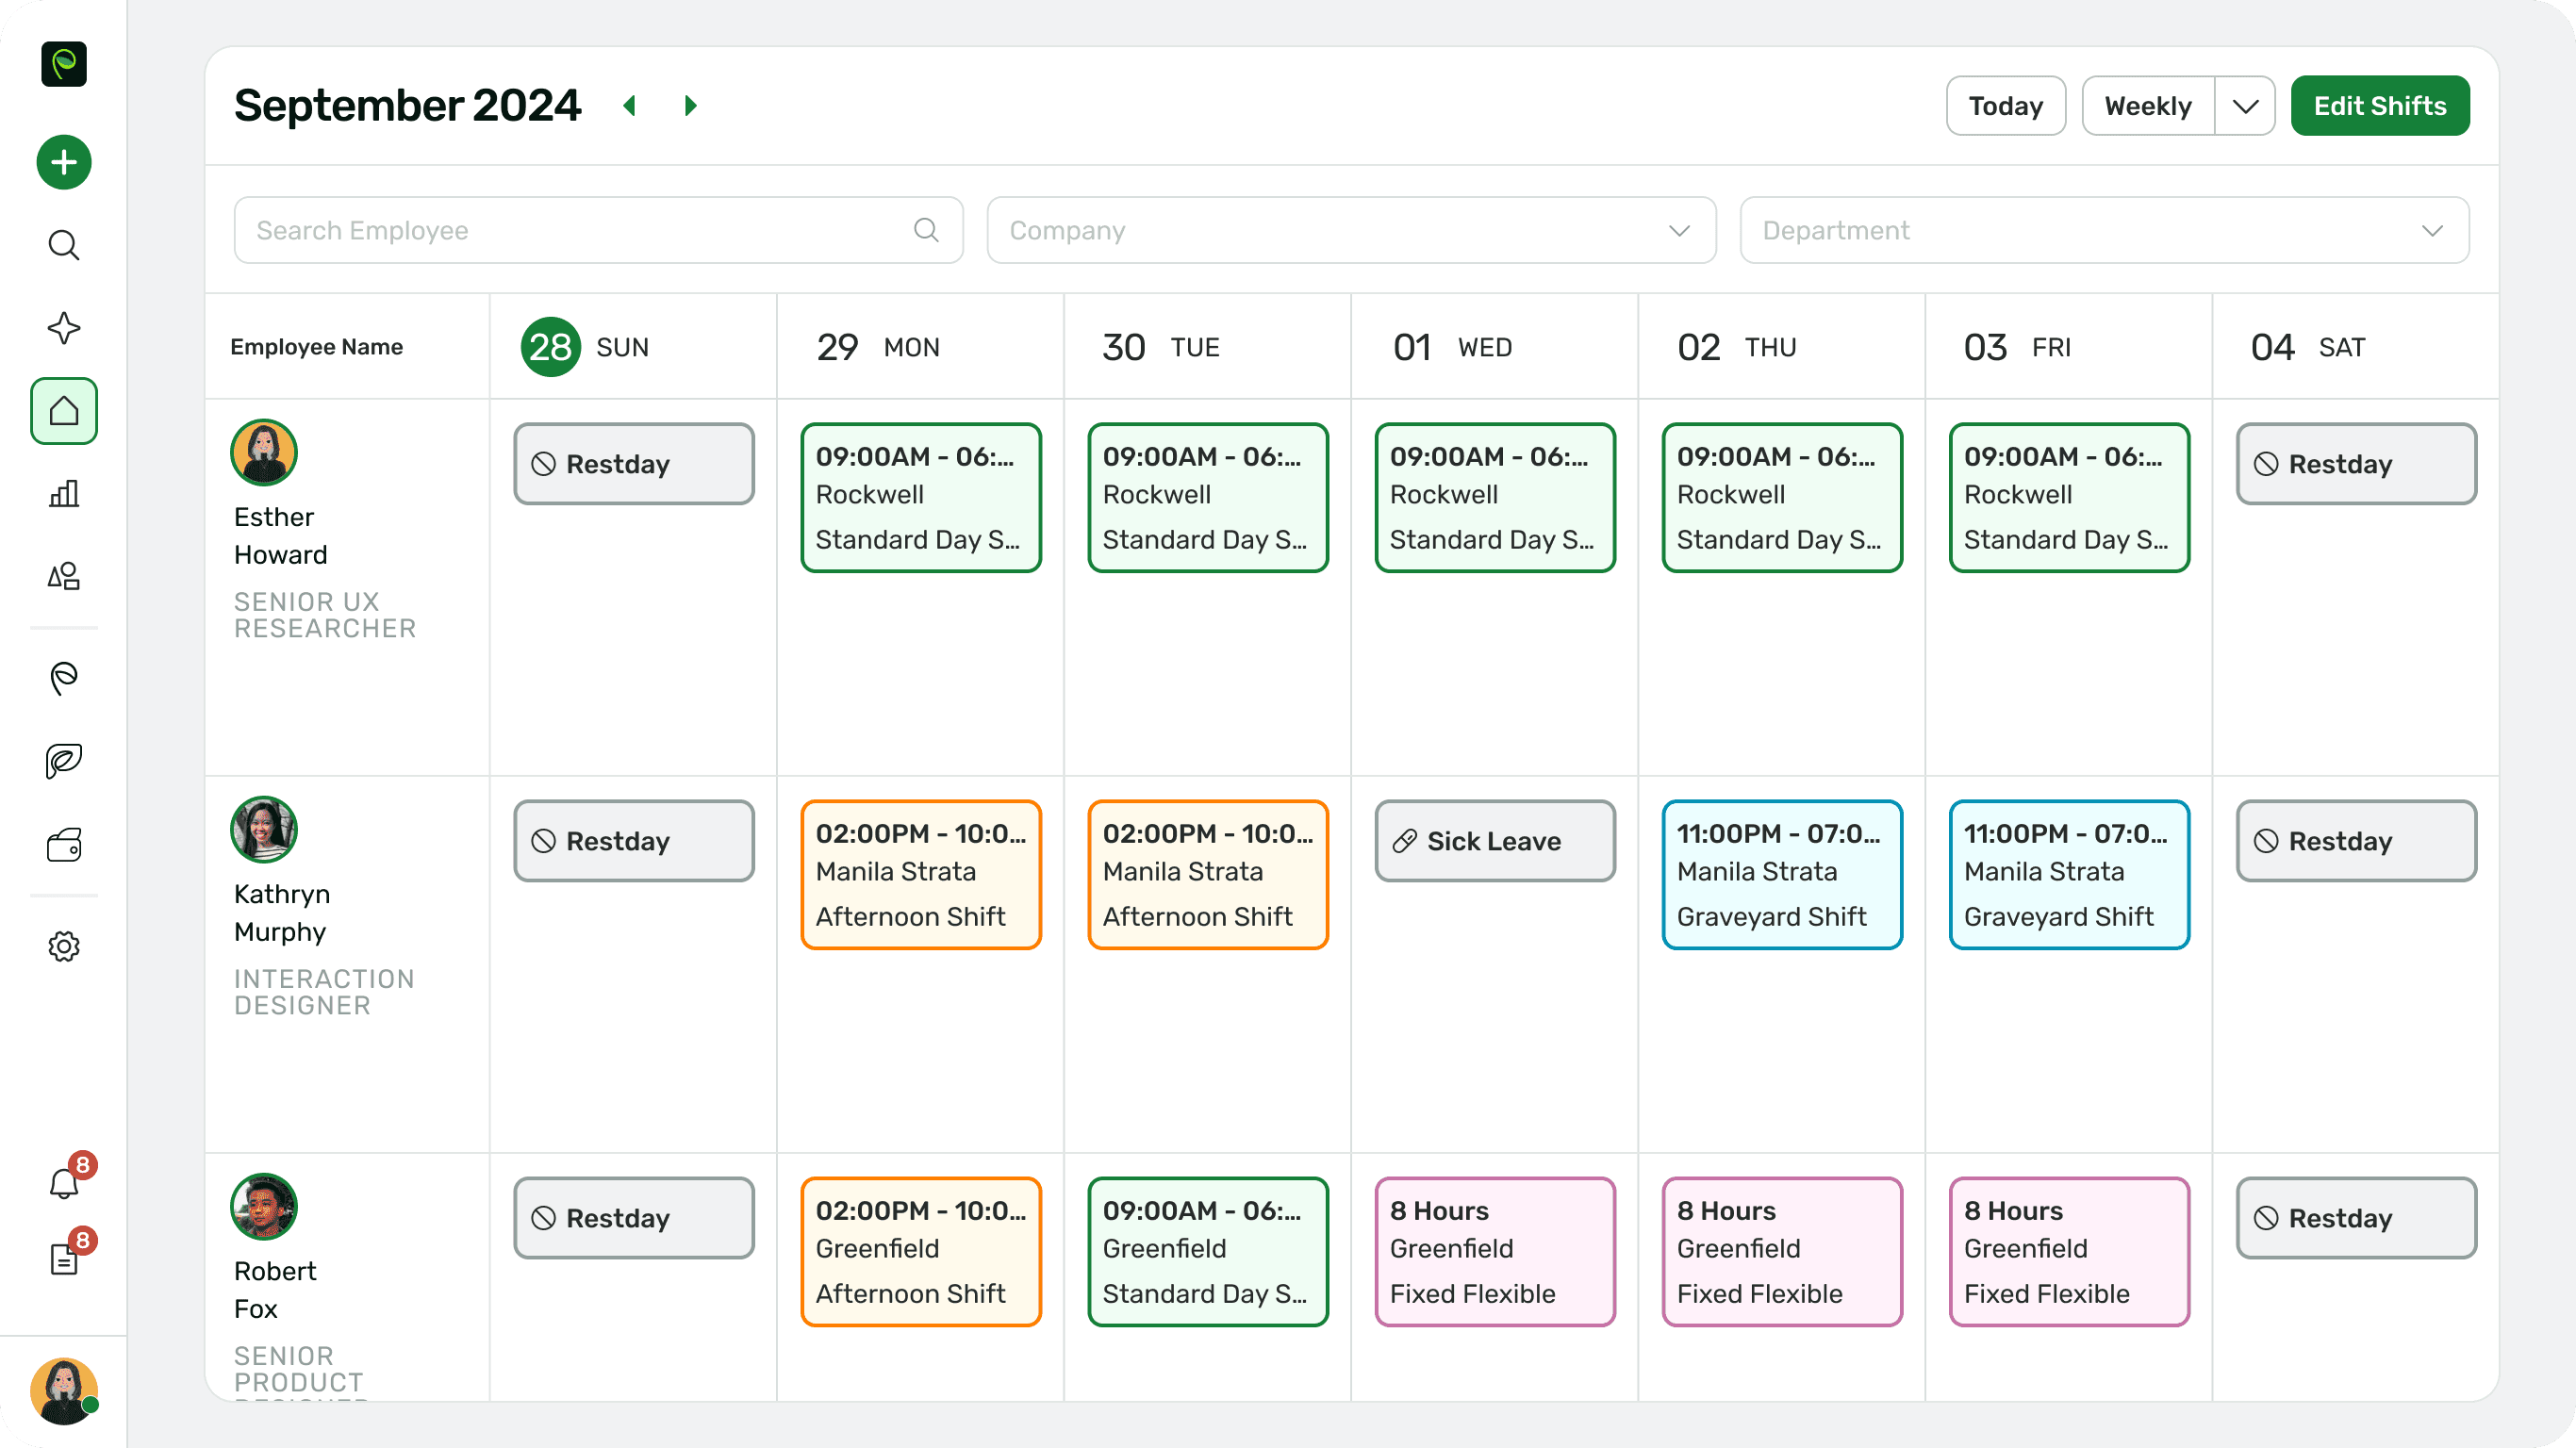Expand the Company dropdown filter
This screenshot has width=2576, height=1448.
1351,231
